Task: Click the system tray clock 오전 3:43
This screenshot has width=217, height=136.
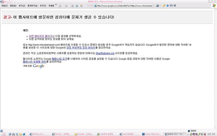Action: point(211,134)
